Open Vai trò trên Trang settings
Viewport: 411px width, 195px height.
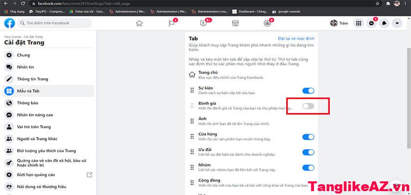(34, 127)
